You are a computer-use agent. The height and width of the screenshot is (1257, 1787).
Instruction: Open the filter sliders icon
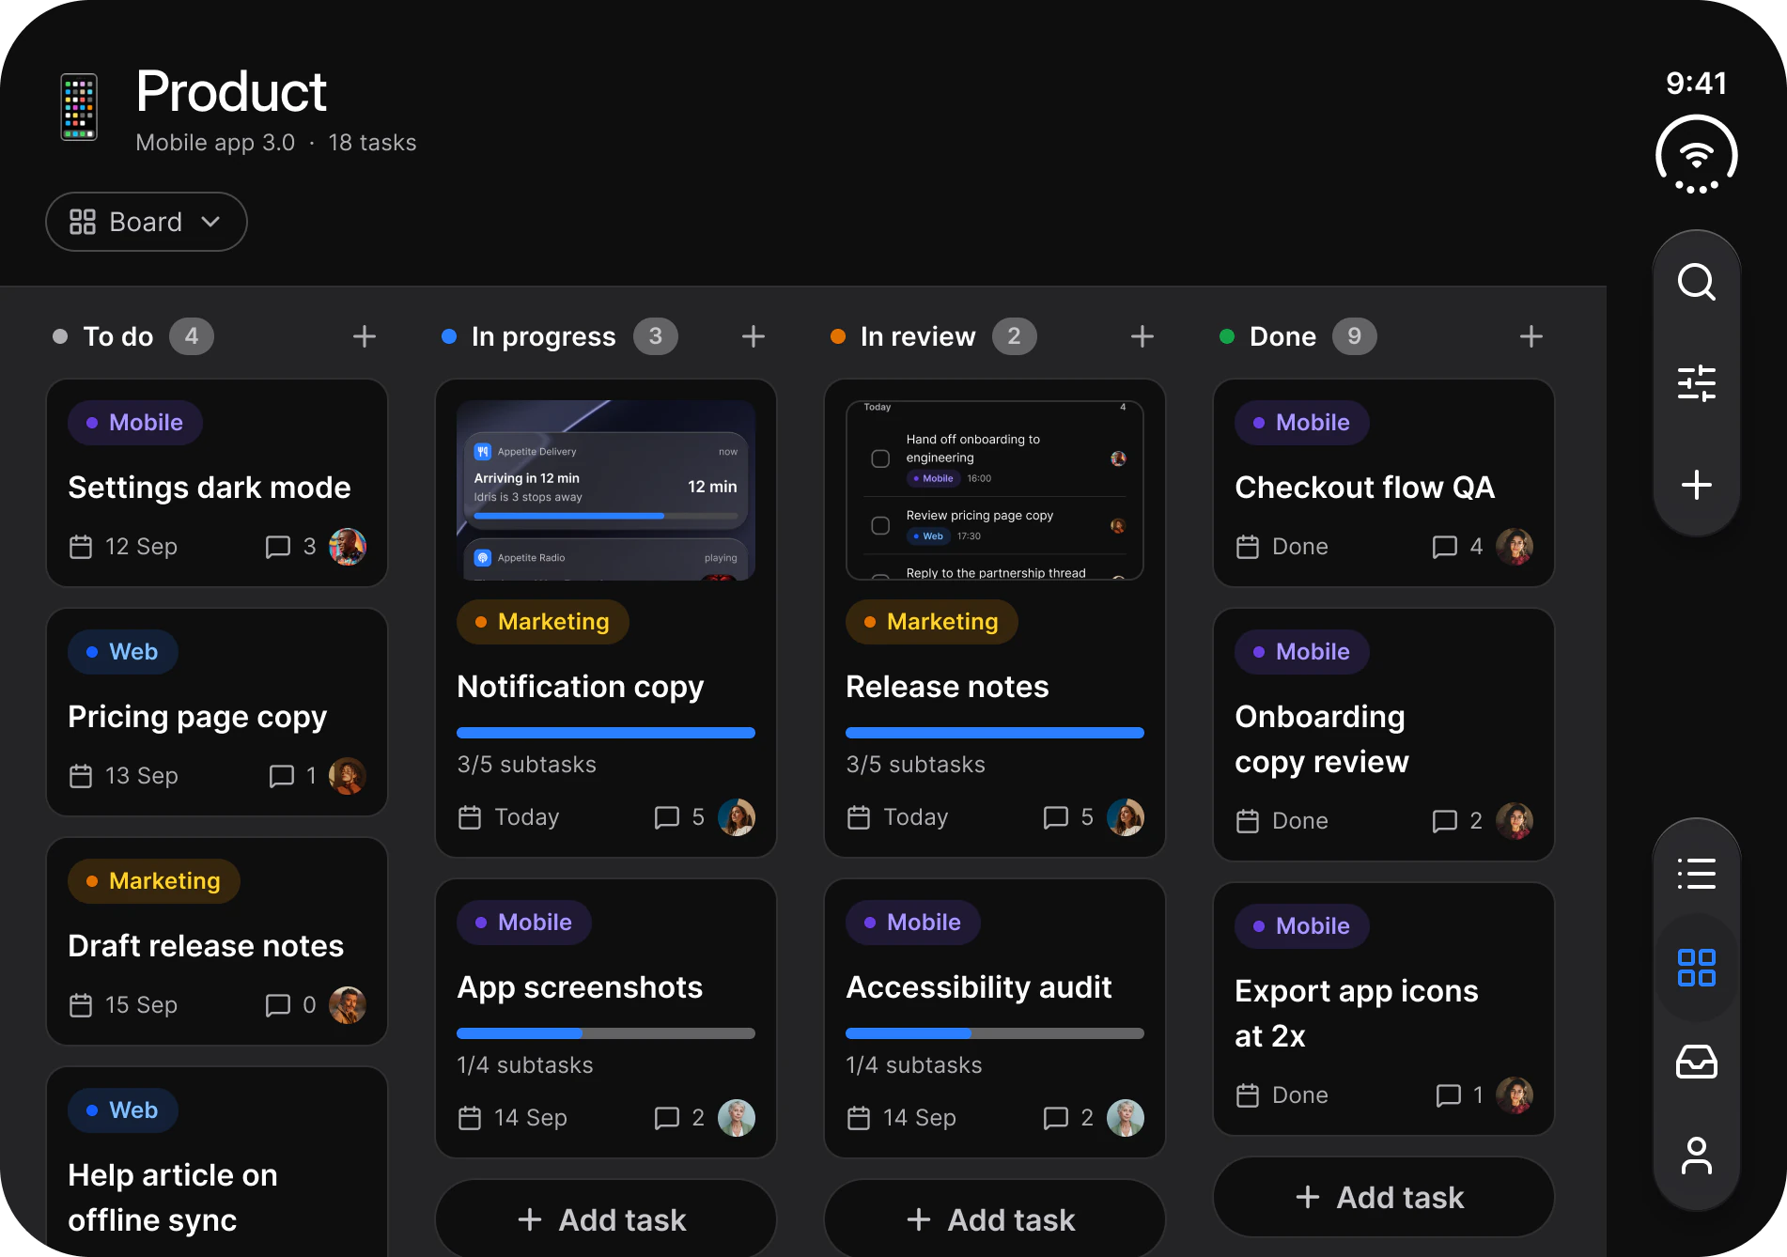point(1696,383)
